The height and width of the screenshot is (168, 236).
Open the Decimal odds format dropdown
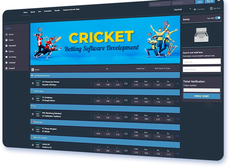(x=182, y=9)
